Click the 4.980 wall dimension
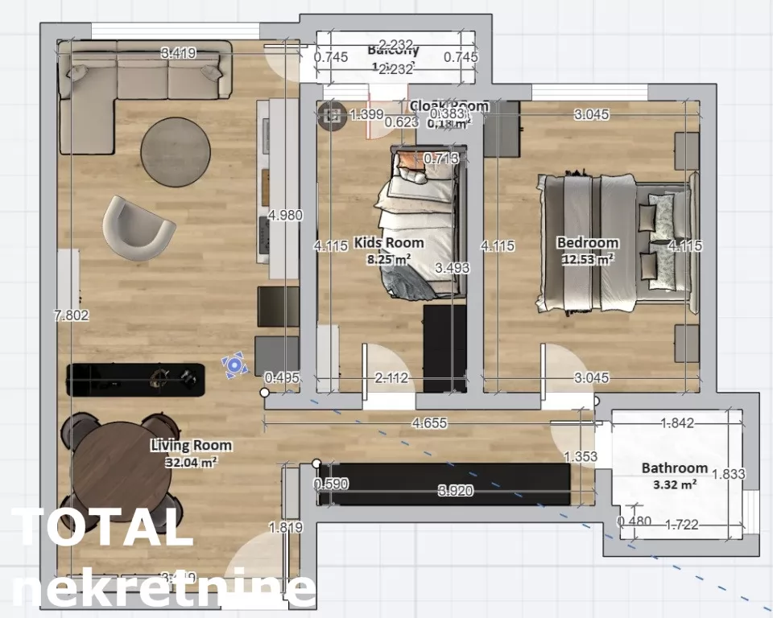This screenshot has height=618, width=773. click(285, 216)
